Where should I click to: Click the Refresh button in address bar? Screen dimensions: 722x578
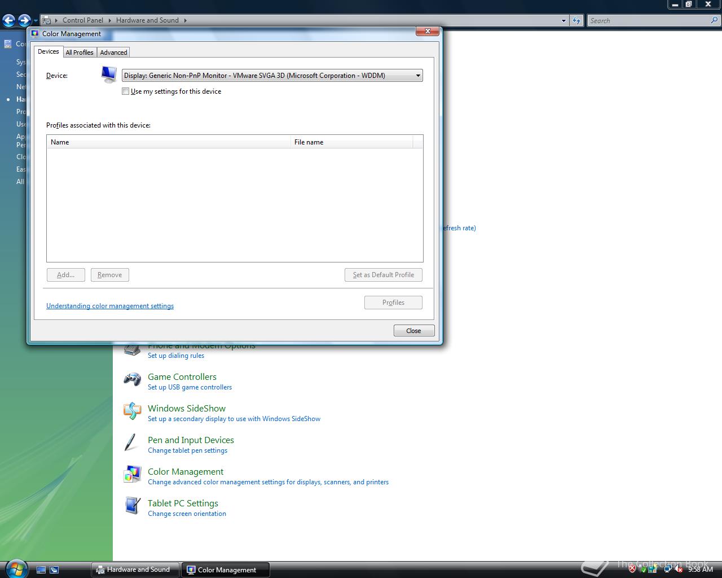coord(576,20)
